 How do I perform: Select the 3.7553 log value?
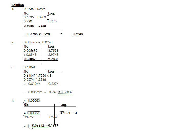click(53, 51)
